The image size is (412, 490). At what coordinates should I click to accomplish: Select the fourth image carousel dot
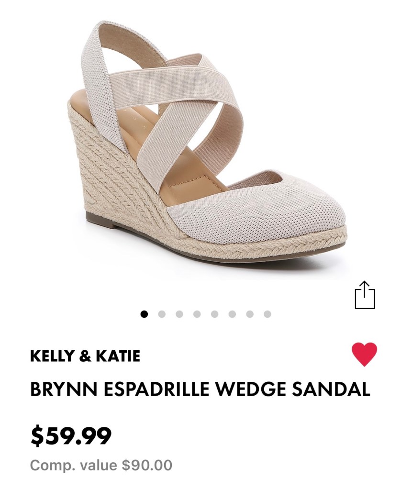point(197,314)
